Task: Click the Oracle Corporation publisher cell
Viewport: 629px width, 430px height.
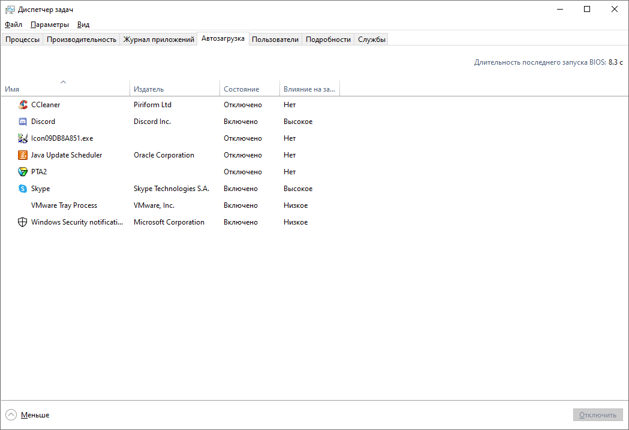Action: coord(164,155)
